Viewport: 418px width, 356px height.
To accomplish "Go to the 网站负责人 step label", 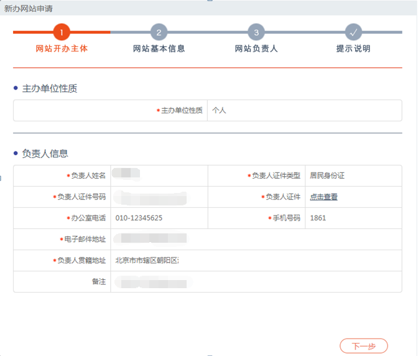I will pos(256,49).
